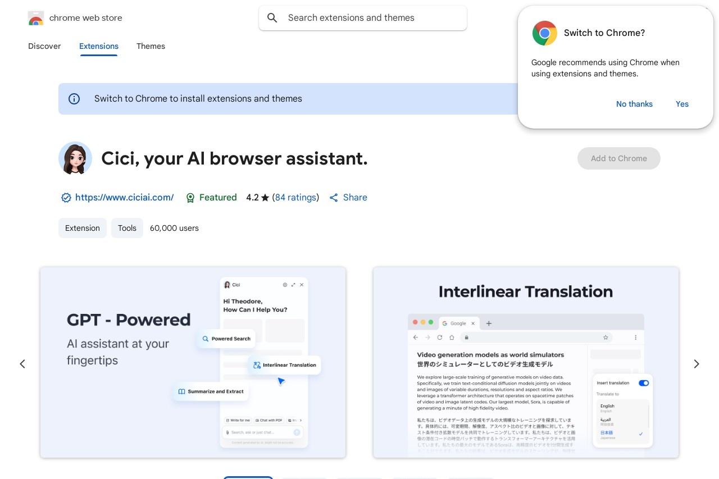Screen dimensions: 719x479
Task: Show the next screenshot with the right arrow
Action: pos(697,364)
